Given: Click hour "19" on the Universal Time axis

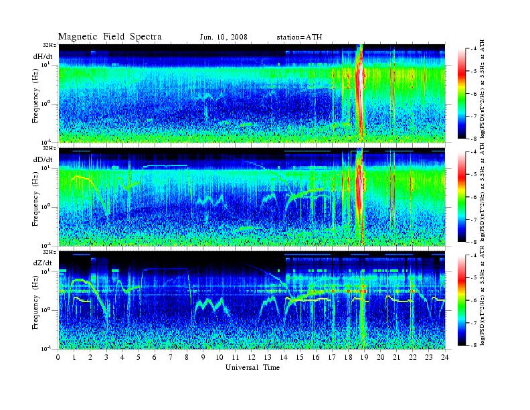Looking at the screenshot, I should (364, 357).
